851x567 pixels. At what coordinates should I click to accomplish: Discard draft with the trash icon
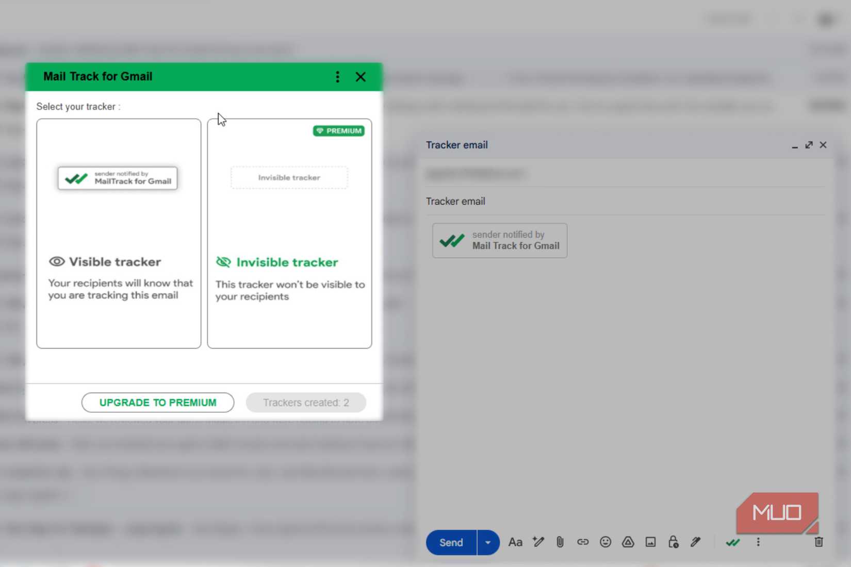click(x=819, y=542)
